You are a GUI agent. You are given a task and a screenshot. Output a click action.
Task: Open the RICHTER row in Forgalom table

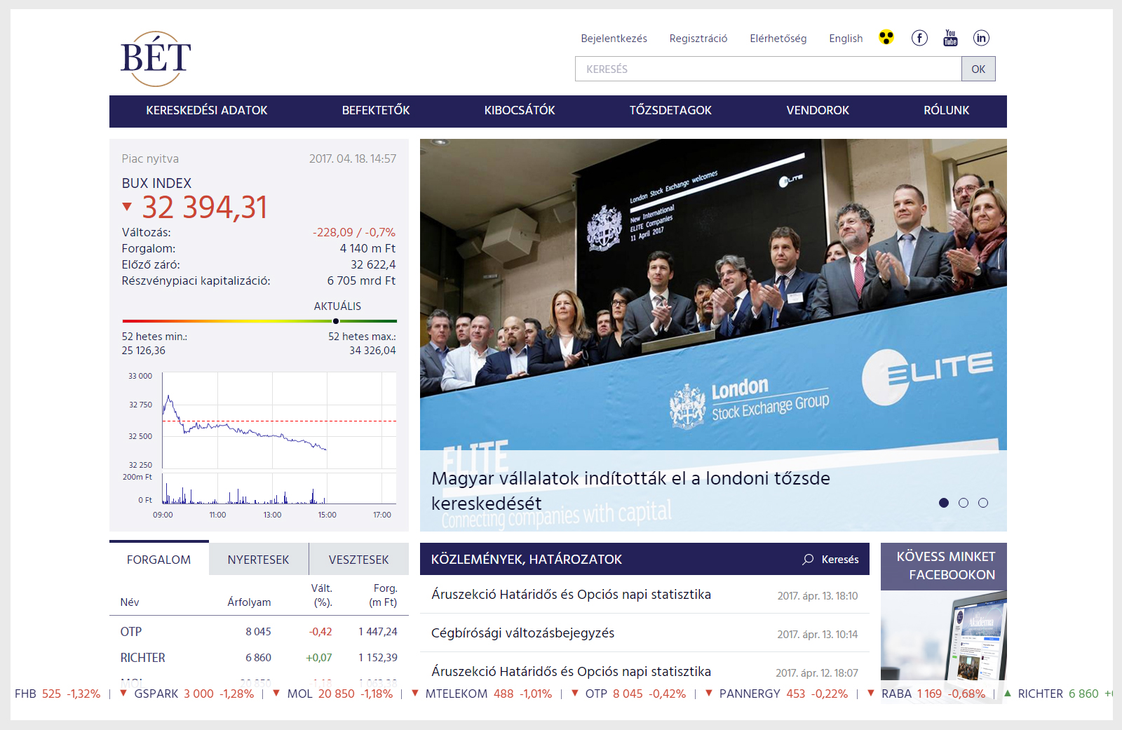(x=259, y=658)
